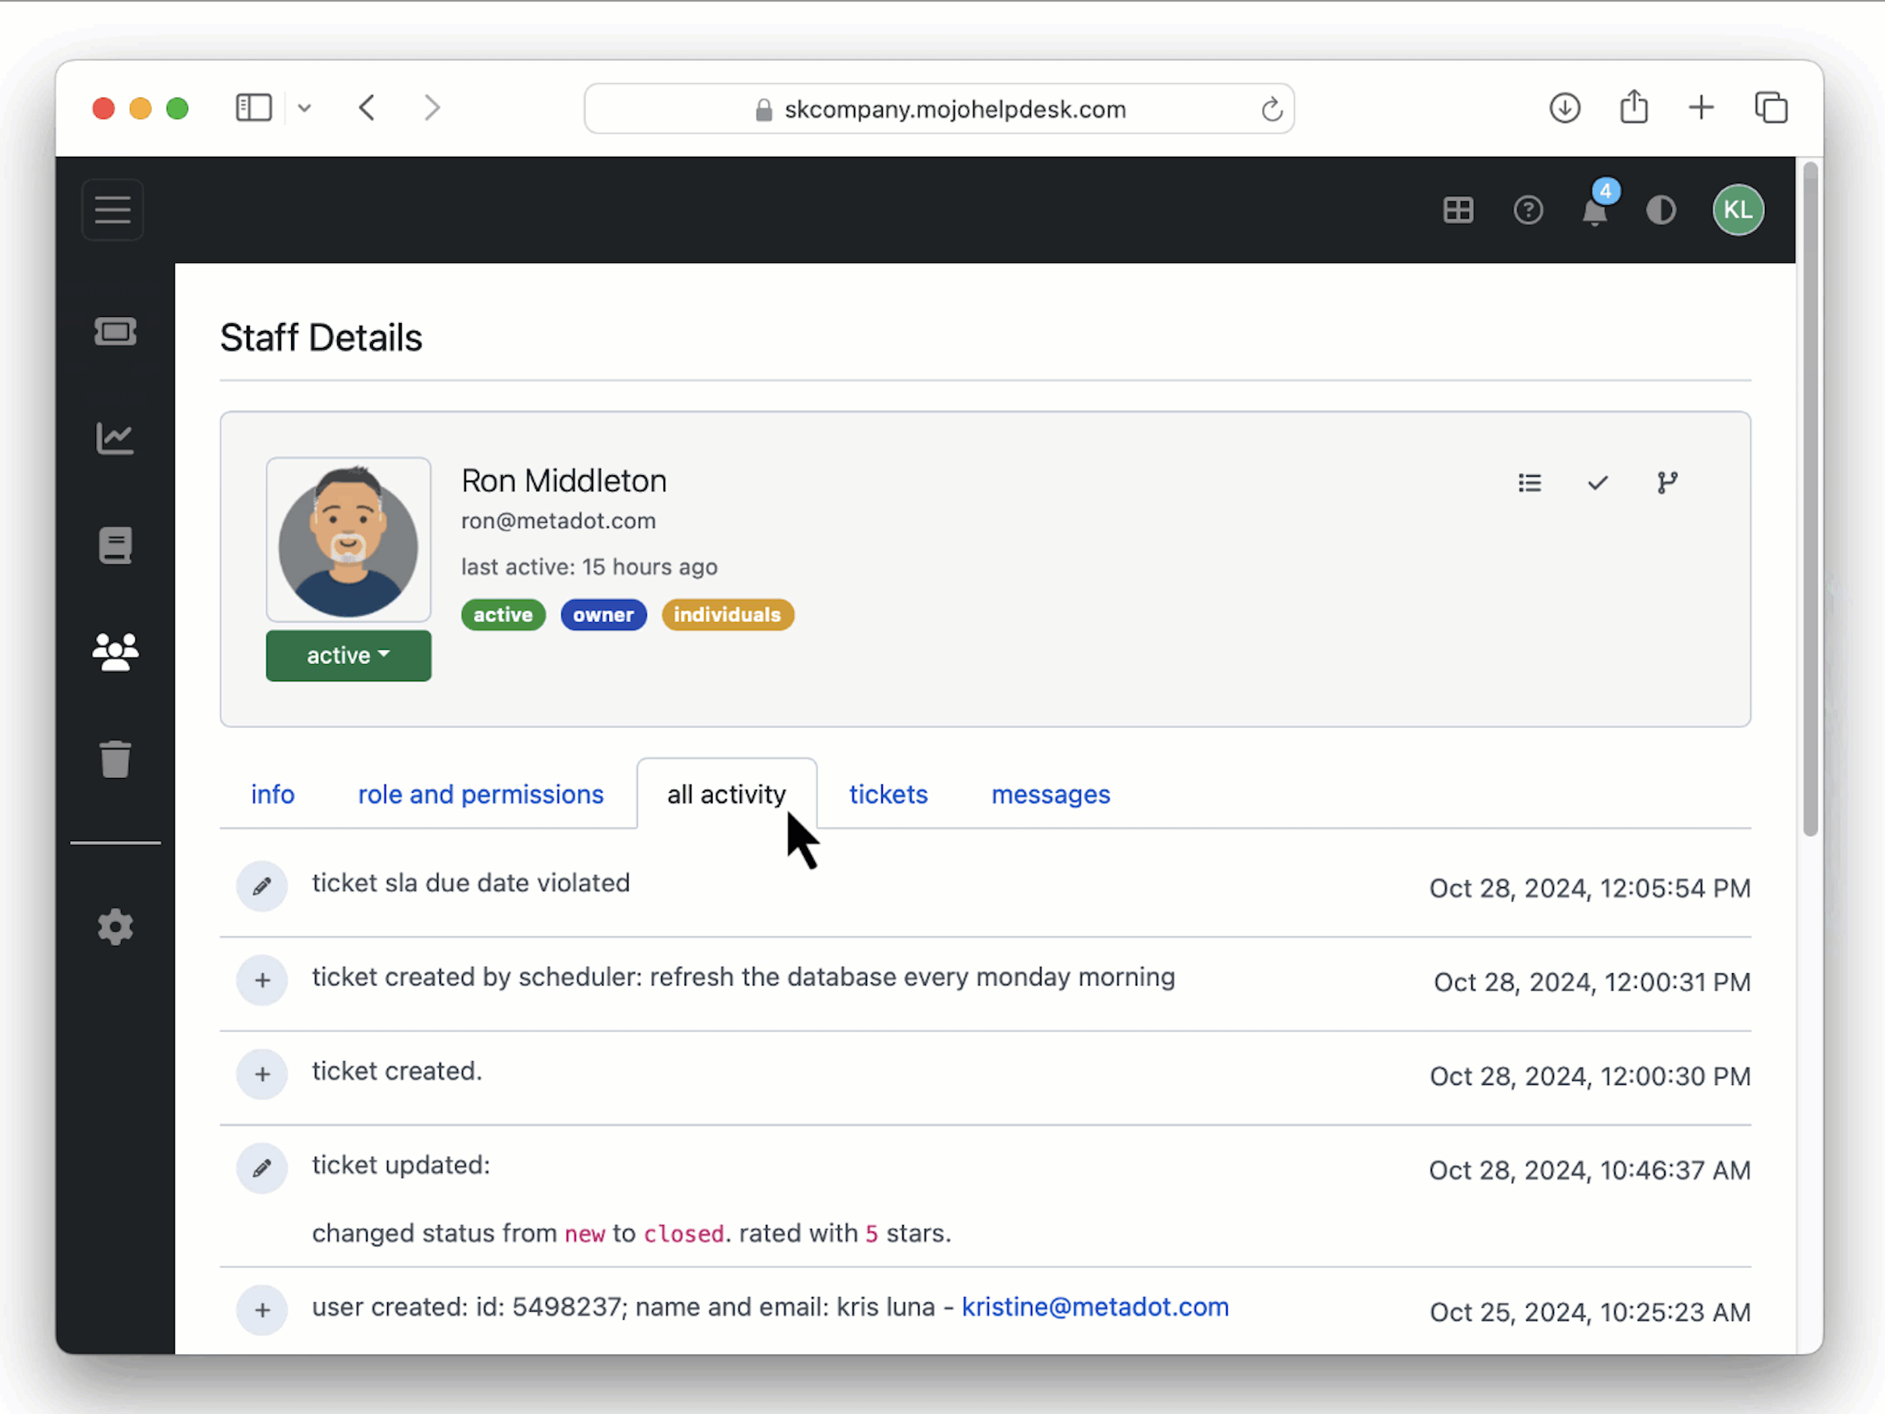The height and width of the screenshot is (1414, 1885).
Task: Click the git-branch icon on Ron's card
Action: [x=1668, y=482]
